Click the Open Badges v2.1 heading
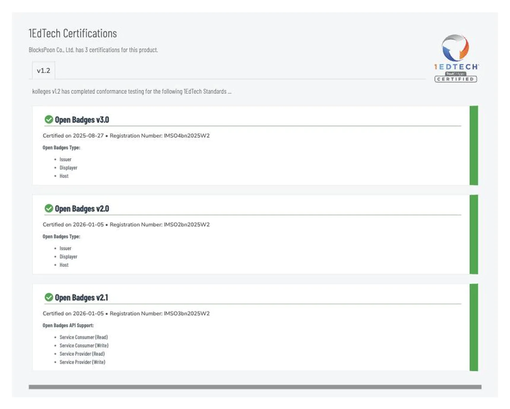 82,298
